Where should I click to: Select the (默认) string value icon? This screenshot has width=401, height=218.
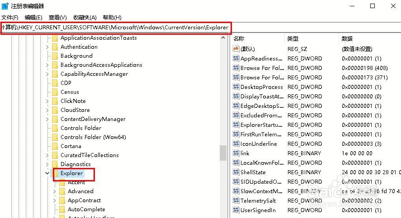[x=236, y=48]
